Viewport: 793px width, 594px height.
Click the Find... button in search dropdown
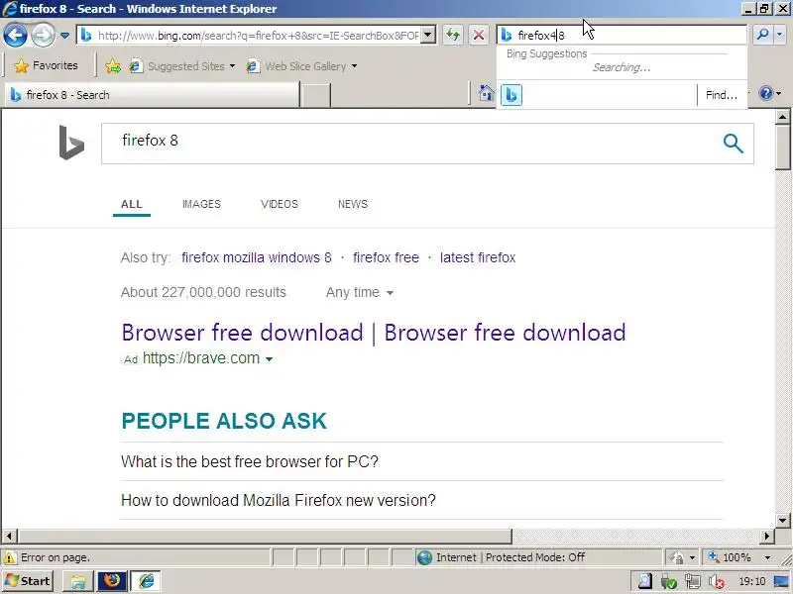pos(722,95)
